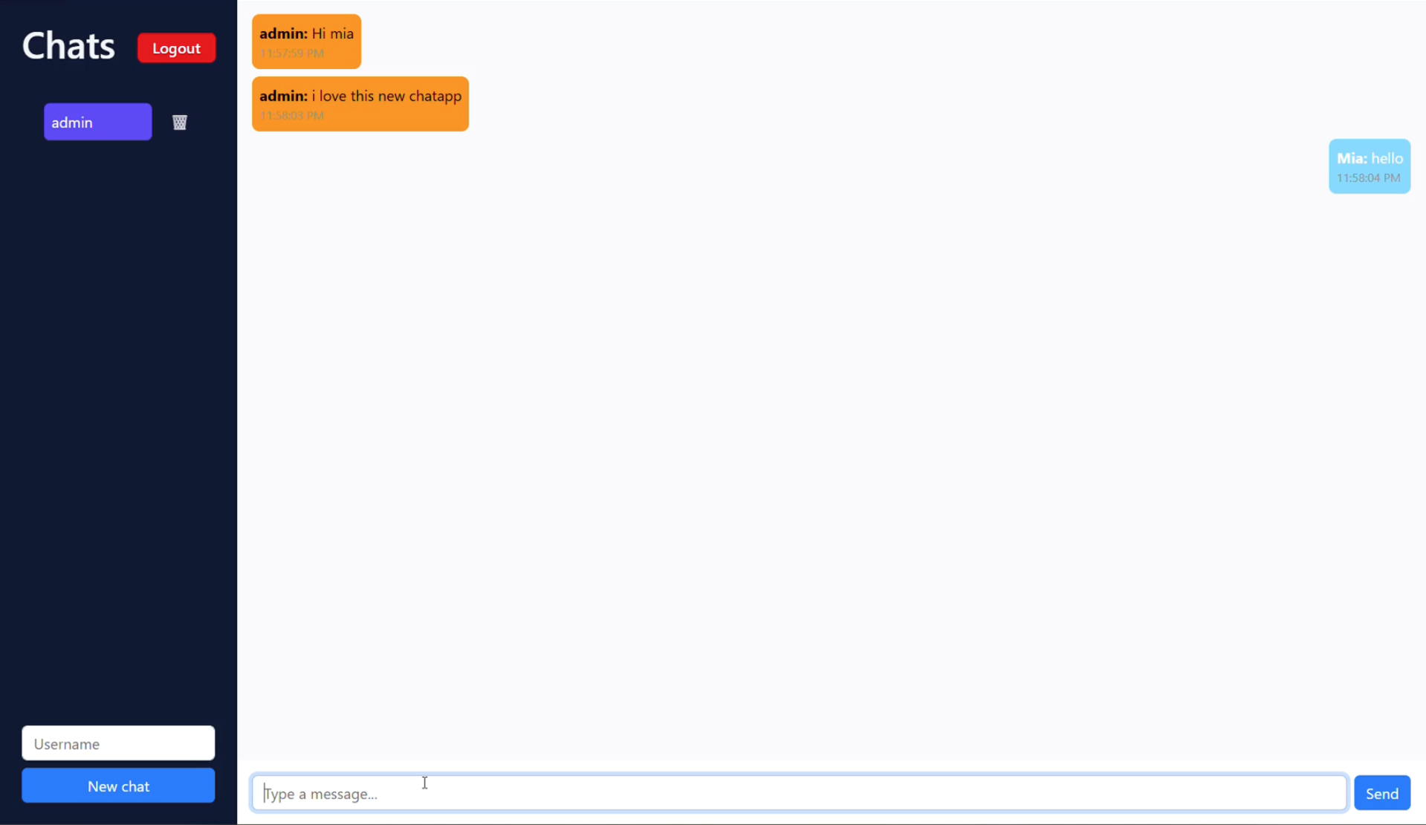Screen dimensions: 1426x825
Task: Click the Chats heading
Action: (x=68, y=46)
